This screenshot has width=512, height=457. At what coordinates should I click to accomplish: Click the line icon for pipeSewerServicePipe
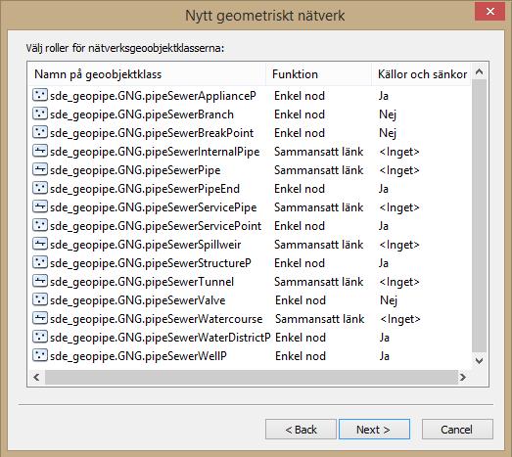(40, 206)
